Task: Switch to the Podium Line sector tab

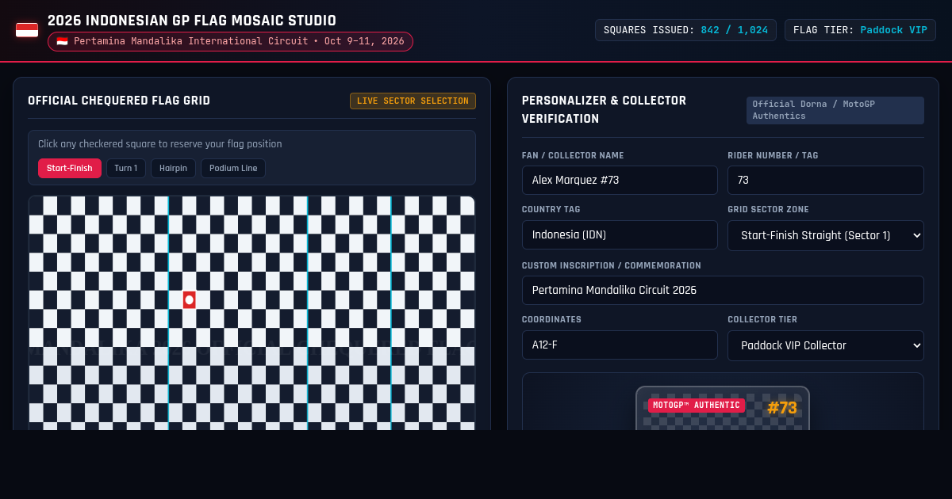Action: [x=233, y=168]
